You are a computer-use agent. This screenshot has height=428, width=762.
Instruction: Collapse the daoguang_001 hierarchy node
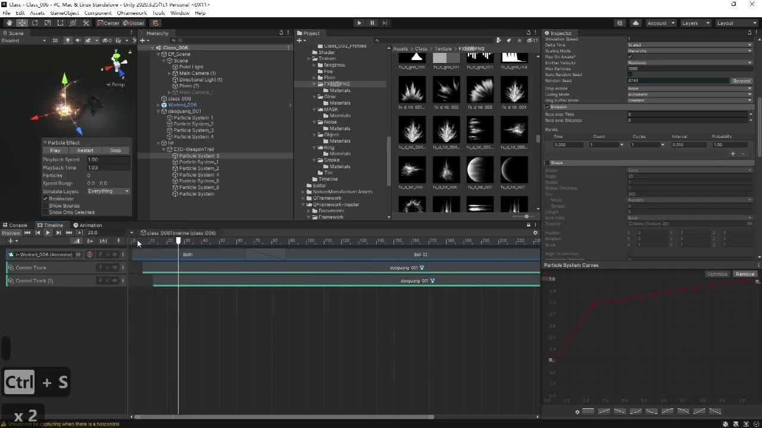[158, 111]
